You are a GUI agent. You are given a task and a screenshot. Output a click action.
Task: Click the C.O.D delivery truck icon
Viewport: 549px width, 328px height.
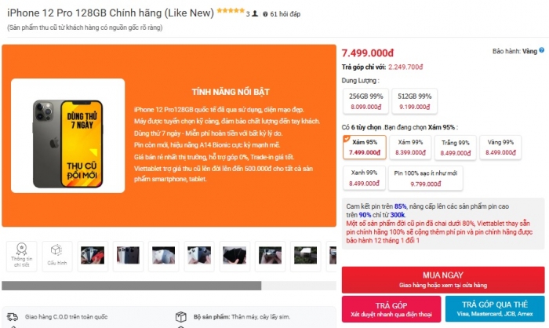coord(13,316)
